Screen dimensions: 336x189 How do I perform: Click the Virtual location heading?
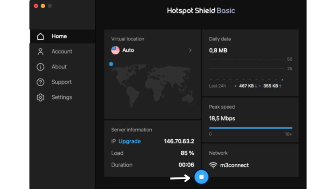pos(128,39)
